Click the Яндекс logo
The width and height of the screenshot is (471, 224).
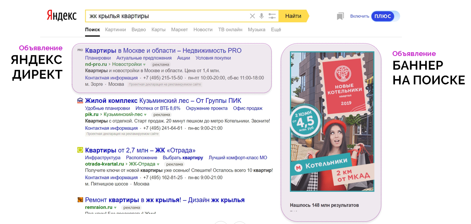(62, 16)
